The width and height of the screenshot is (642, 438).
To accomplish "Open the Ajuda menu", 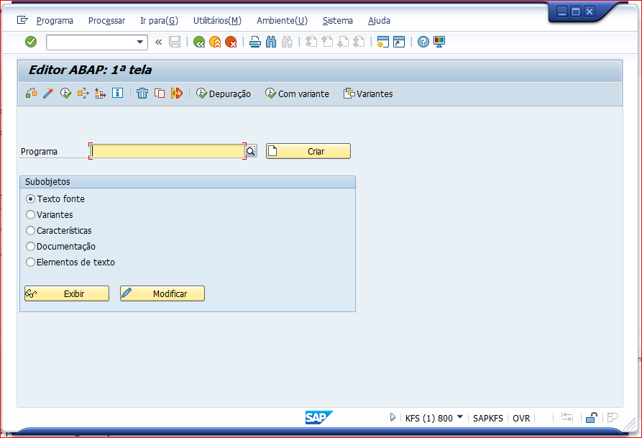I will click(379, 20).
